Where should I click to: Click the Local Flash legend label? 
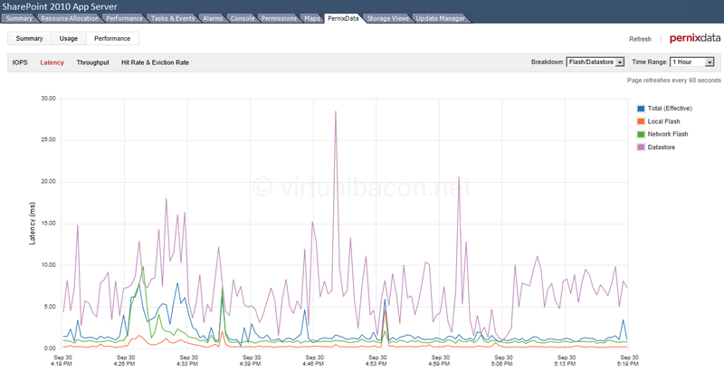coord(663,121)
